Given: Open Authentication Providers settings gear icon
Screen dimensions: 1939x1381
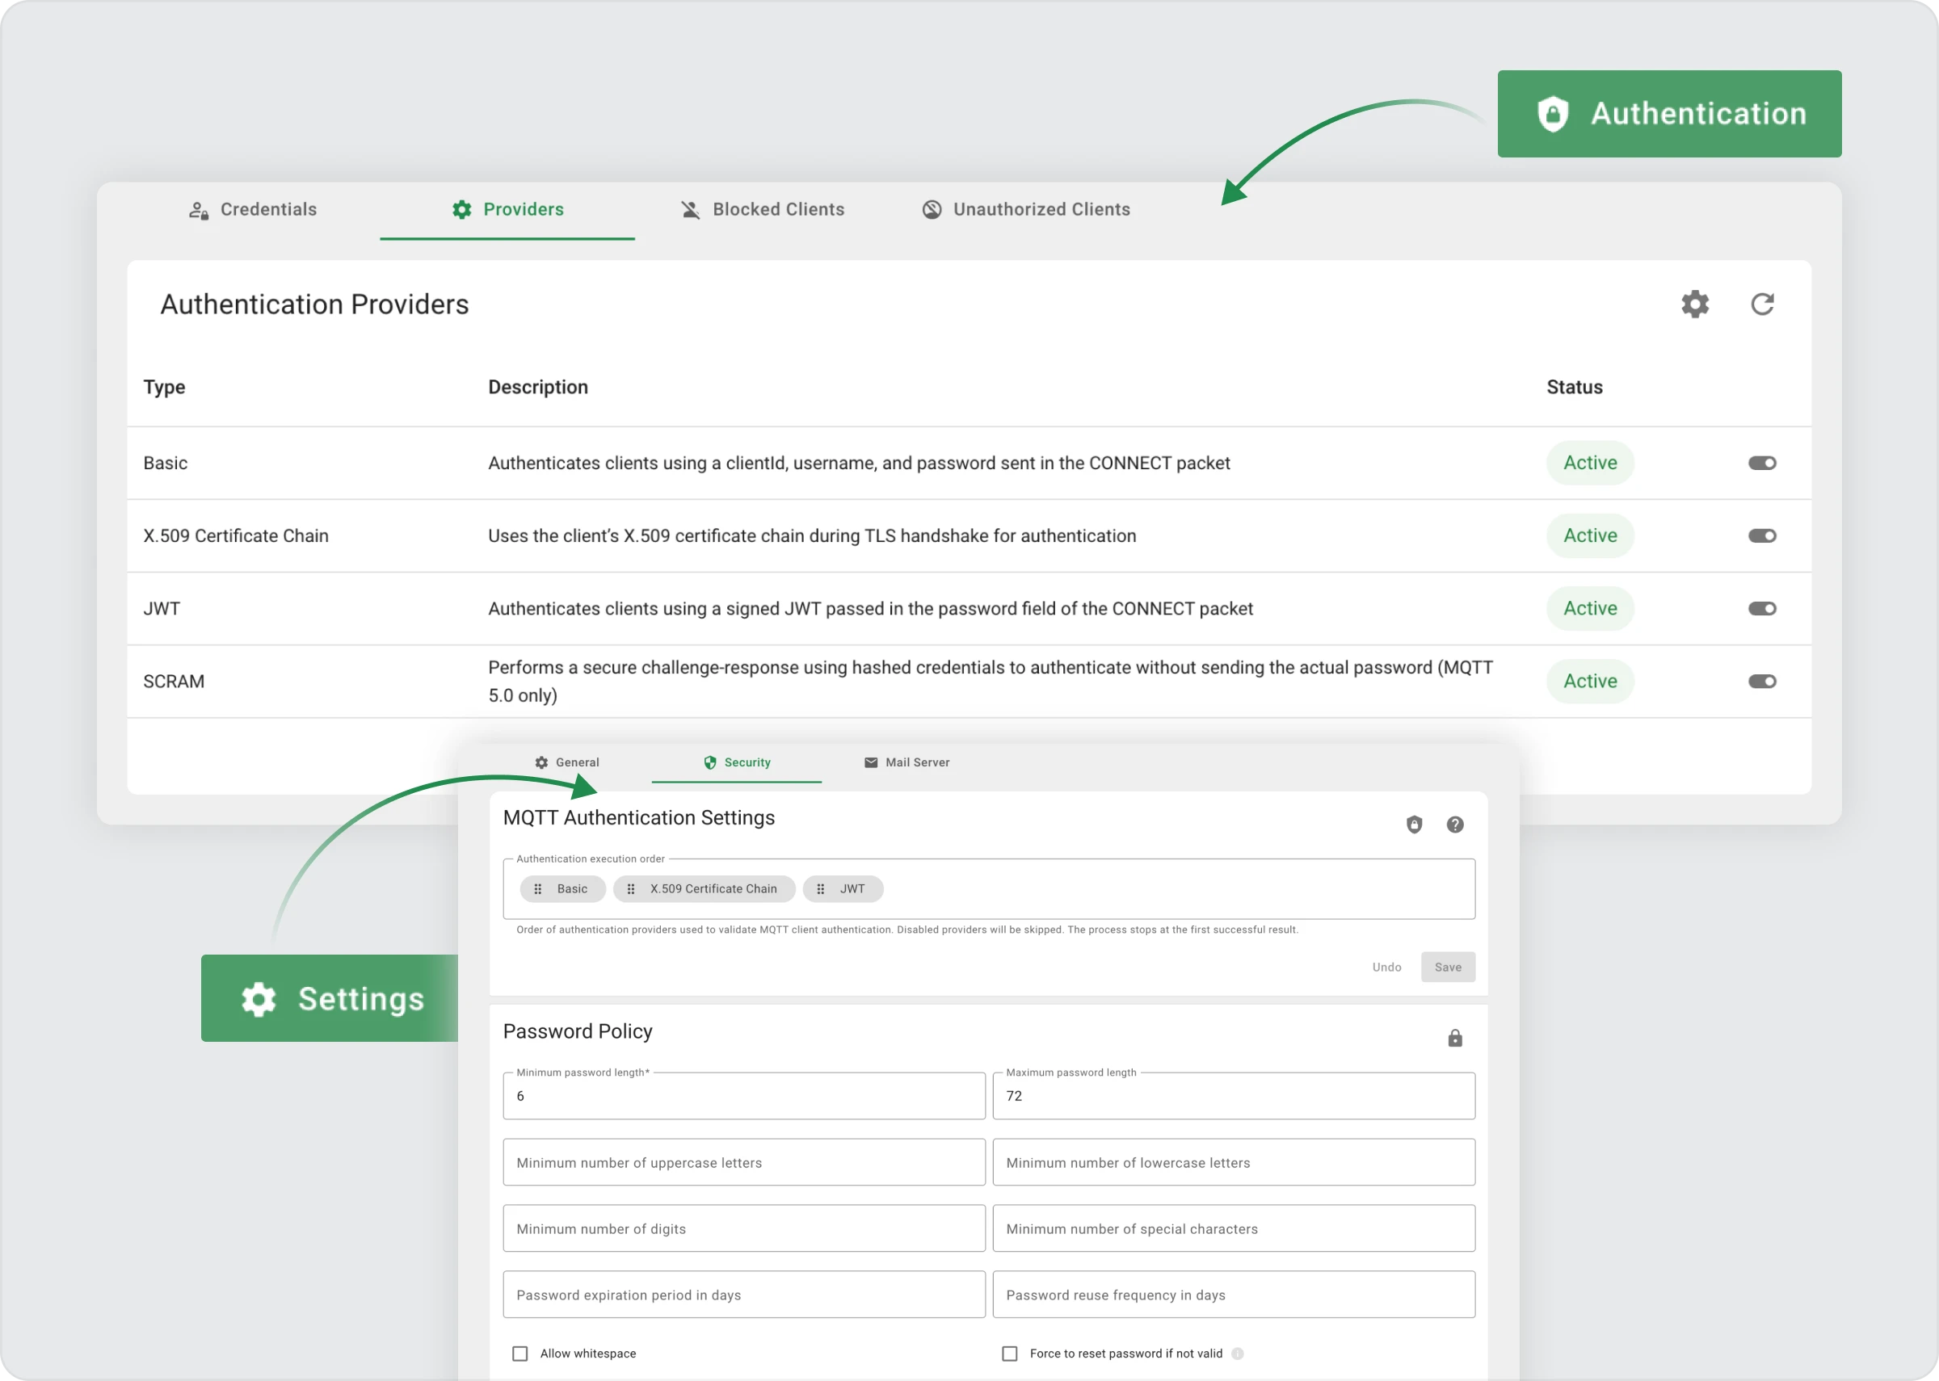Looking at the screenshot, I should pyautogui.click(x=1694, y=304).
